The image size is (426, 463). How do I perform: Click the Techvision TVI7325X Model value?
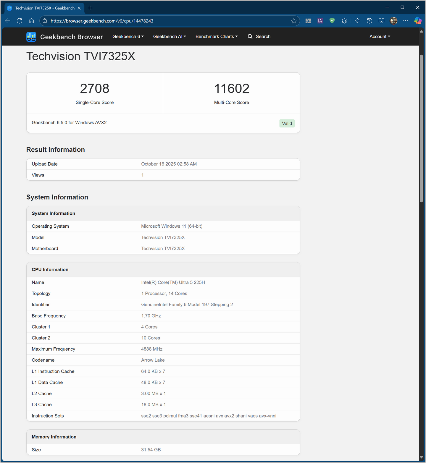(163, 237)
